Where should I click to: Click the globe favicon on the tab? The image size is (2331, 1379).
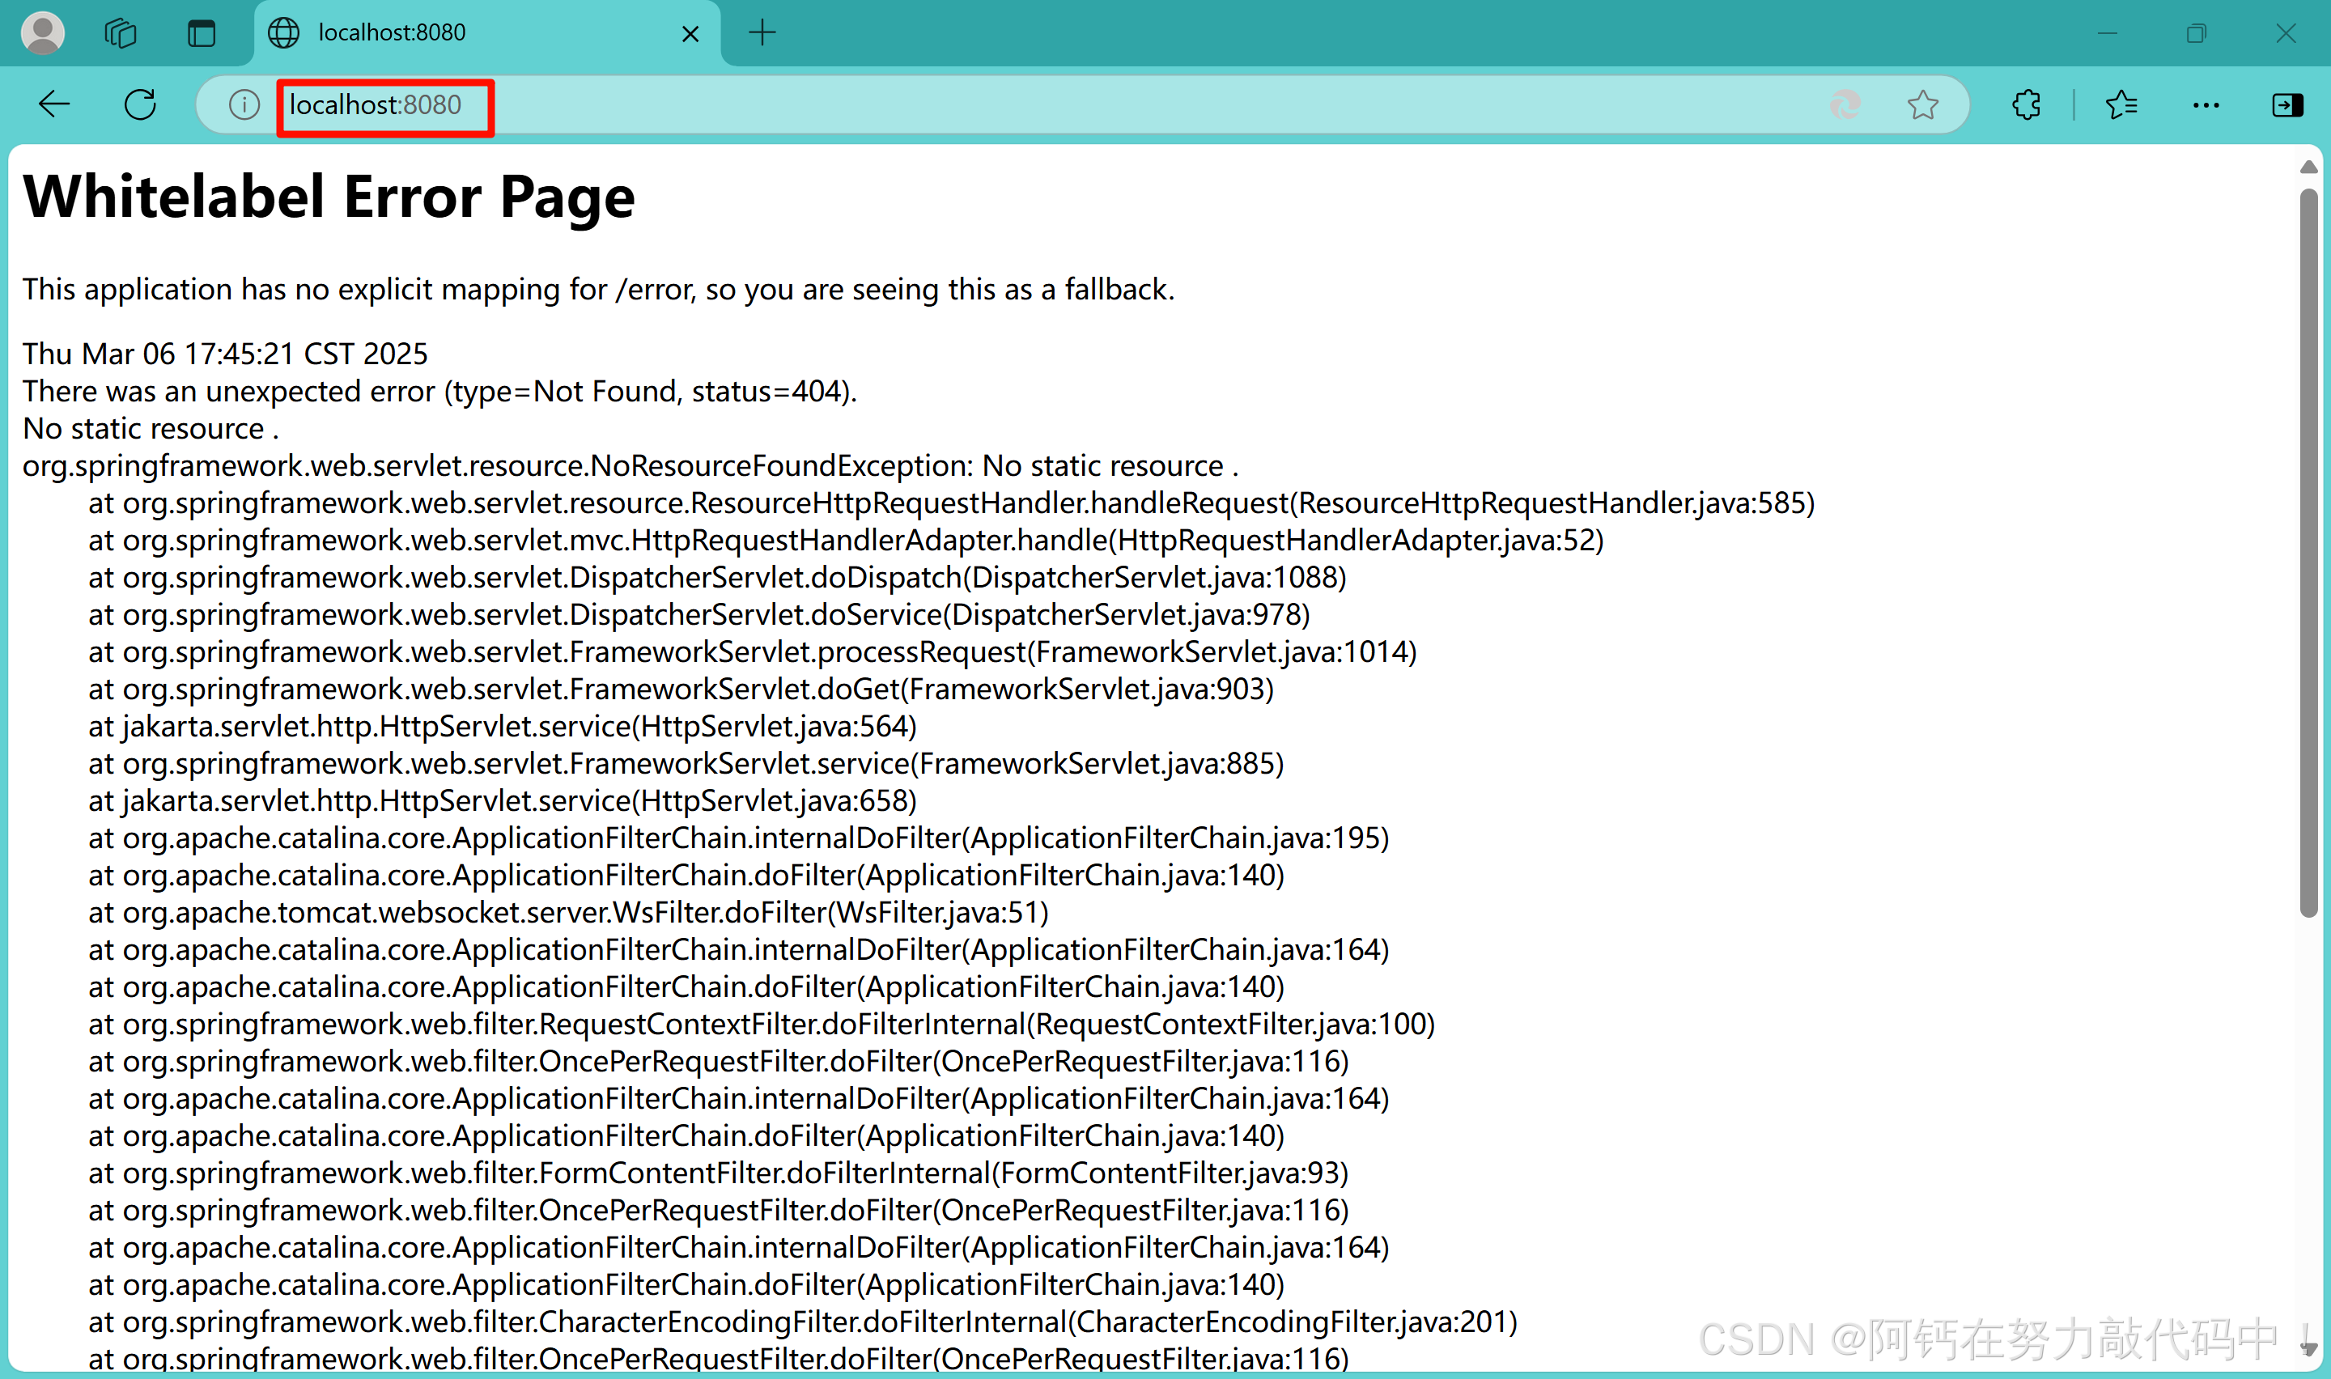[284, 32]
